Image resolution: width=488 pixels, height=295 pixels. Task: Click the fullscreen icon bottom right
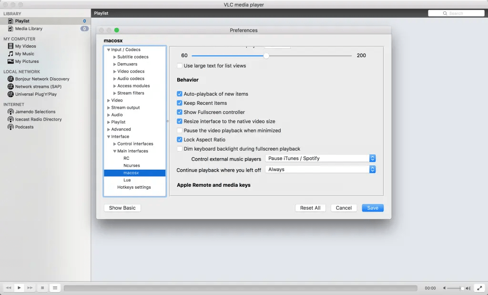[480, 287]
